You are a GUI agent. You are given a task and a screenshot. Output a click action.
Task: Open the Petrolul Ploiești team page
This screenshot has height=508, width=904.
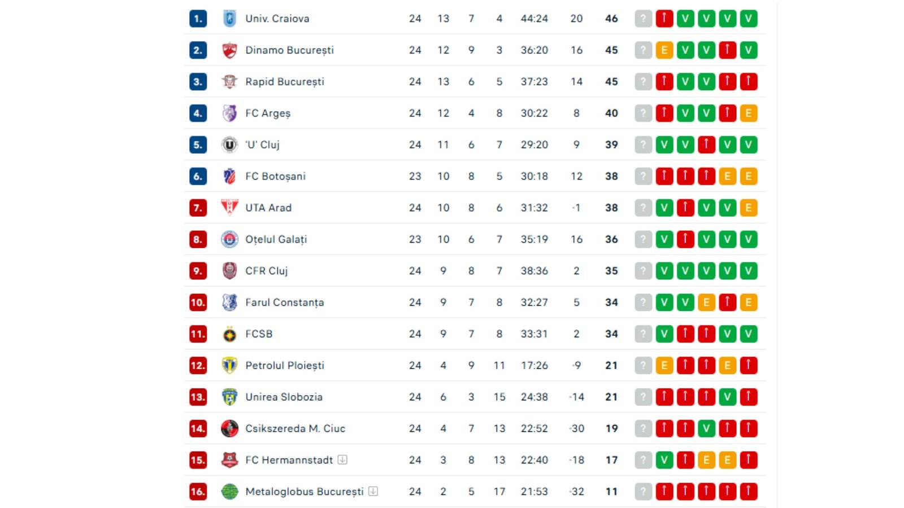[x=284, y=365]
